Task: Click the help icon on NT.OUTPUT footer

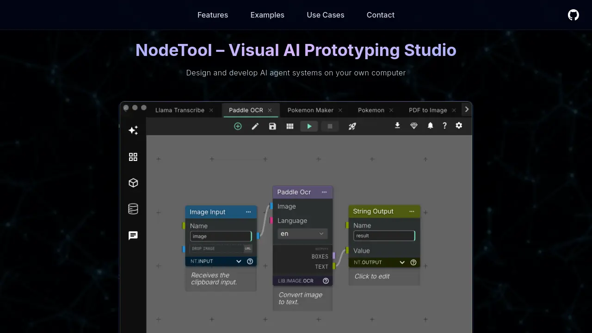Action: (x=413, y=262)
